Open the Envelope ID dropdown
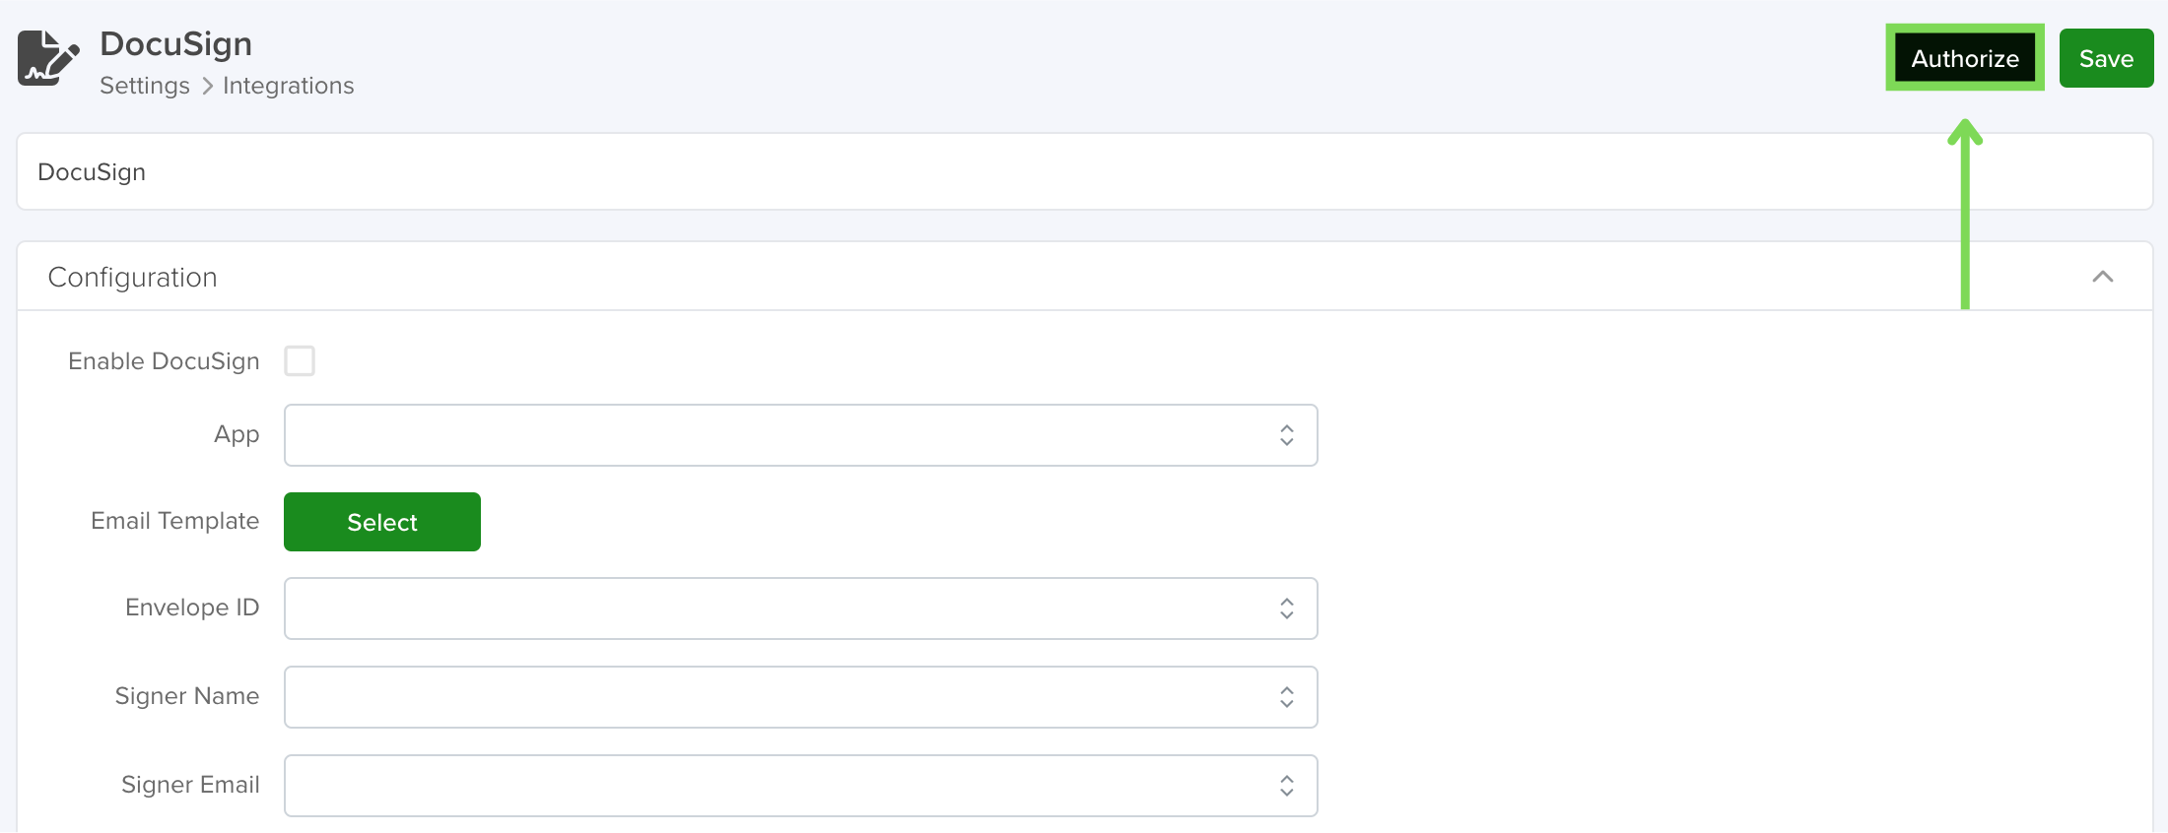The width and height of the screenshot is (2168, 833). [800, 609]
